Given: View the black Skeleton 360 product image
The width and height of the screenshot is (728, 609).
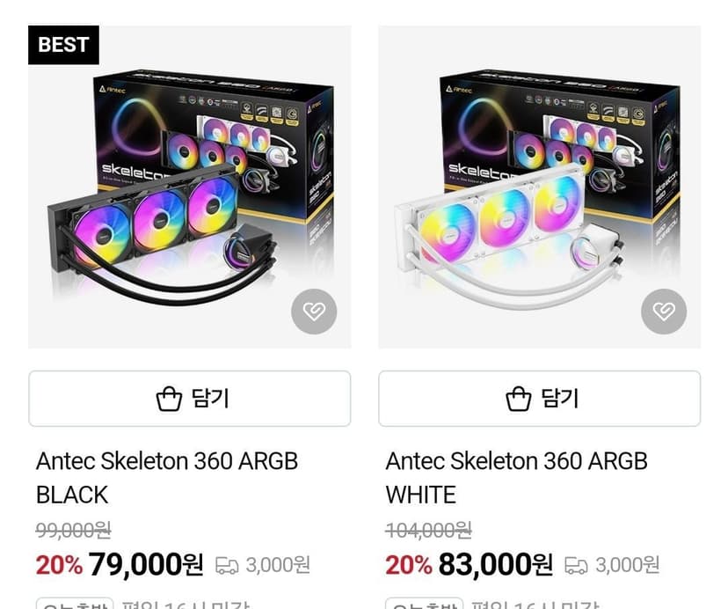Looking at the screenshot, I should [189, 187].
